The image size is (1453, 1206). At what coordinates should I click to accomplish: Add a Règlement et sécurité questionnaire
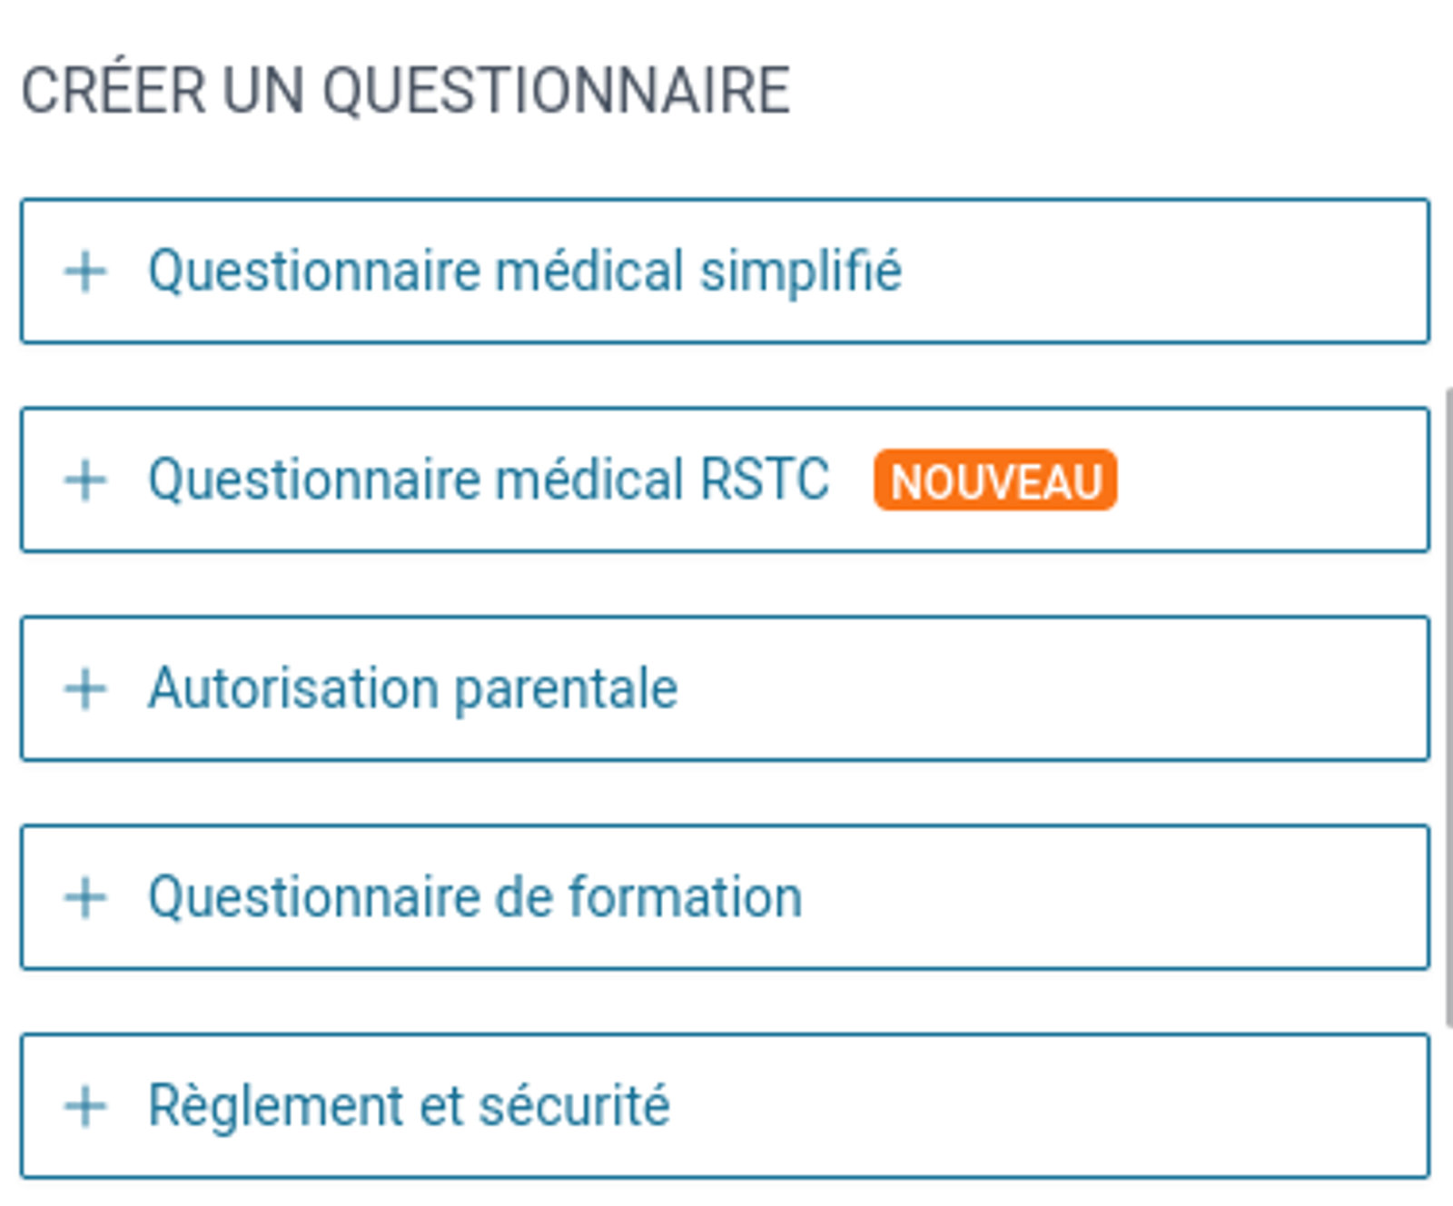pos(410,1104)
